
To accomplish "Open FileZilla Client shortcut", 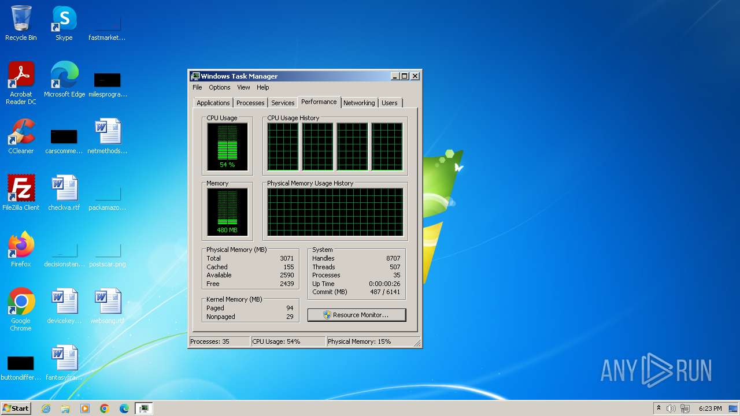I will 21,192.
